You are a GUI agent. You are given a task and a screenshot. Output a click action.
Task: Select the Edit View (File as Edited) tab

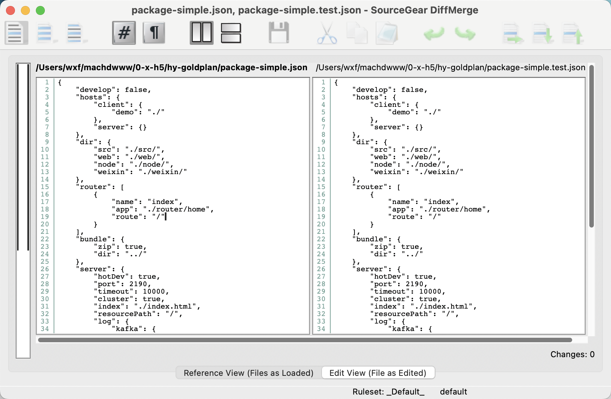(x=378, y=373)
